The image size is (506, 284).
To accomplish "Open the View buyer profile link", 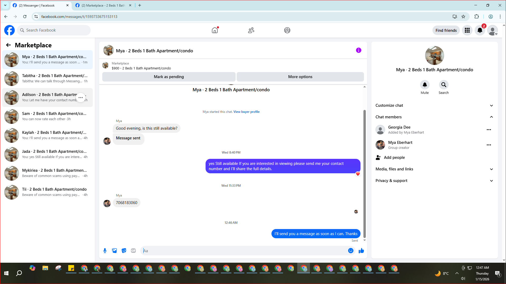I will click(x=246, y=112).
